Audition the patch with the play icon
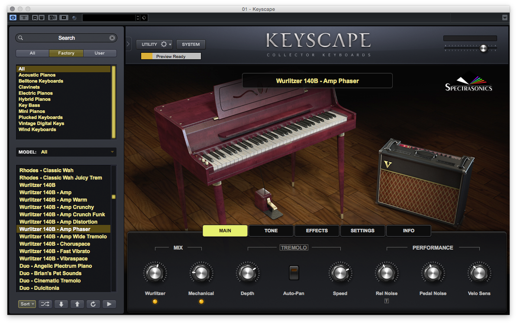 point(109,304)
